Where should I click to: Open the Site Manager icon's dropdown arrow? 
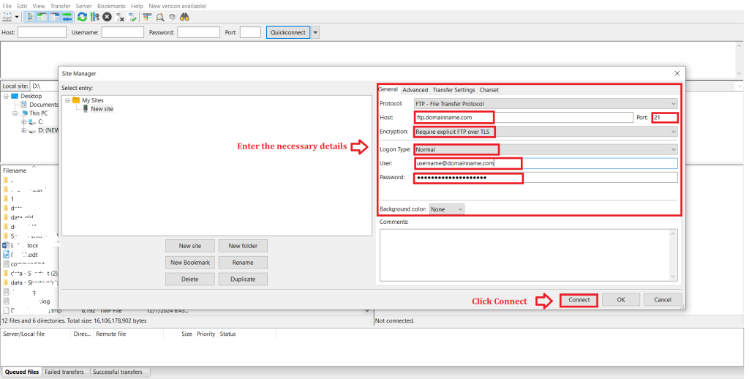(17, 17)
